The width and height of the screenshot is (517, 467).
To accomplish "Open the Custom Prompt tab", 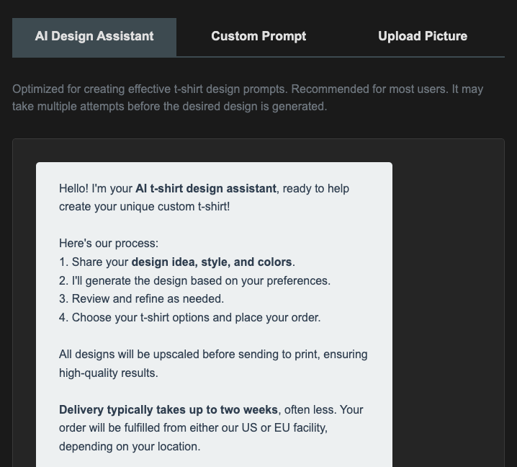I will coord(258,37).
